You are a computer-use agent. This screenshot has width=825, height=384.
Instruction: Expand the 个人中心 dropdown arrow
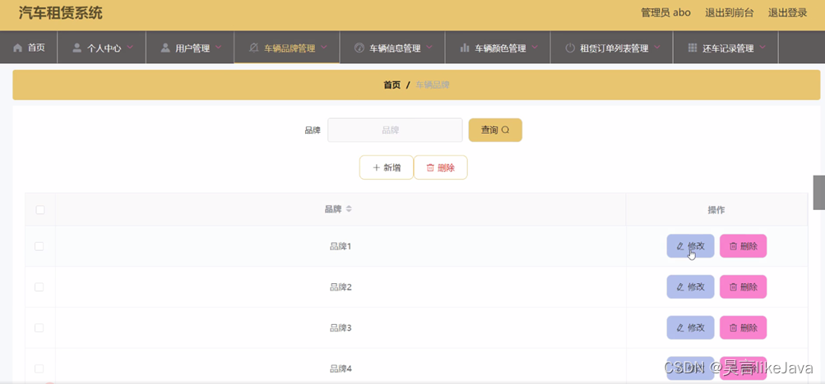click(x=130, y=48)
